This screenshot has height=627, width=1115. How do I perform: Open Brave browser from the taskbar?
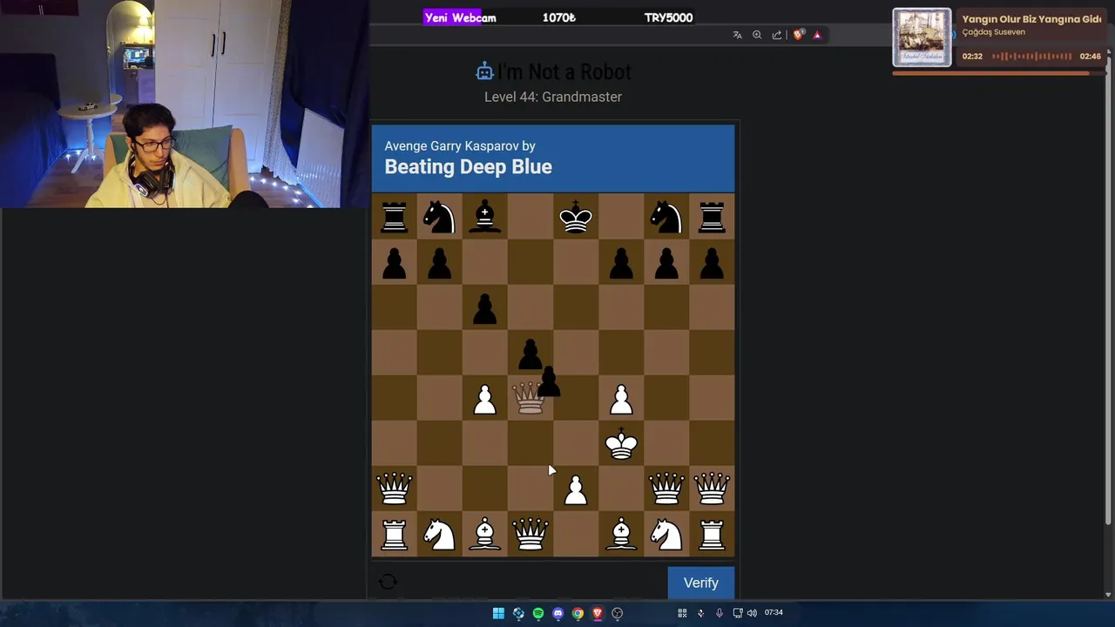coord(598,613)
